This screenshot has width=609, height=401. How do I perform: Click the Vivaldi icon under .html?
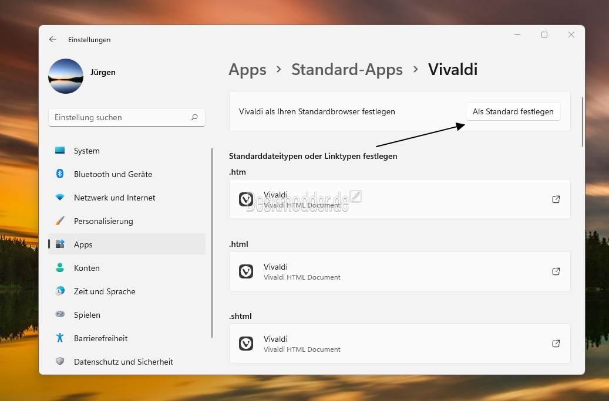coord(246,271)
